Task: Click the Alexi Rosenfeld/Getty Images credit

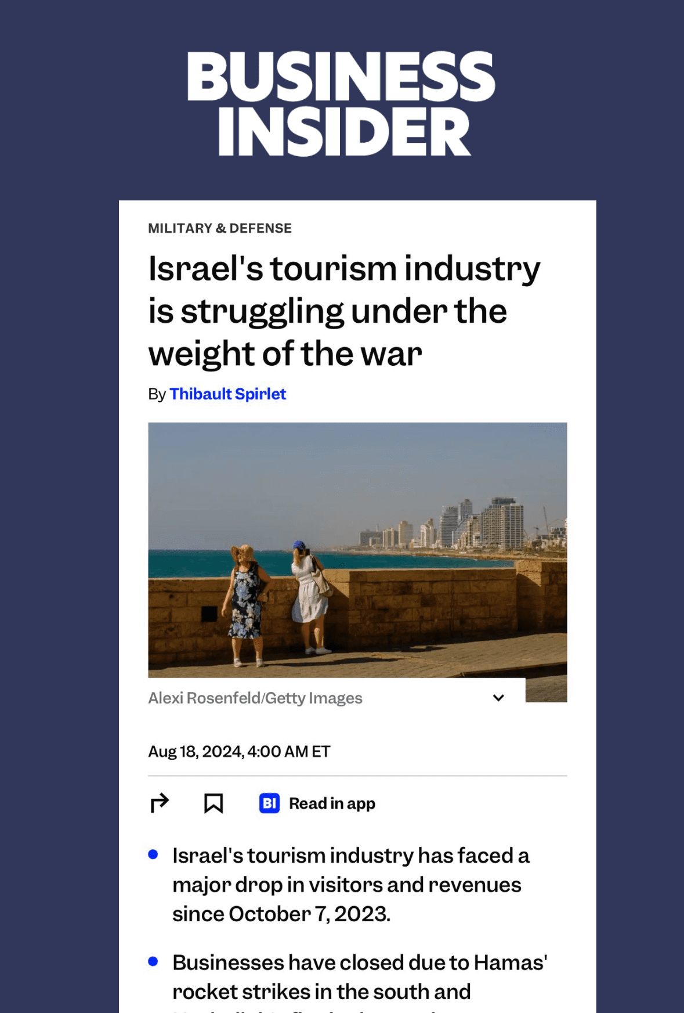Action: coord(255,698)
